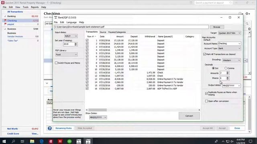The image size is (257, 144).
Task: Open Bank2QIF Language menu
Action: [x=71, y=22]
